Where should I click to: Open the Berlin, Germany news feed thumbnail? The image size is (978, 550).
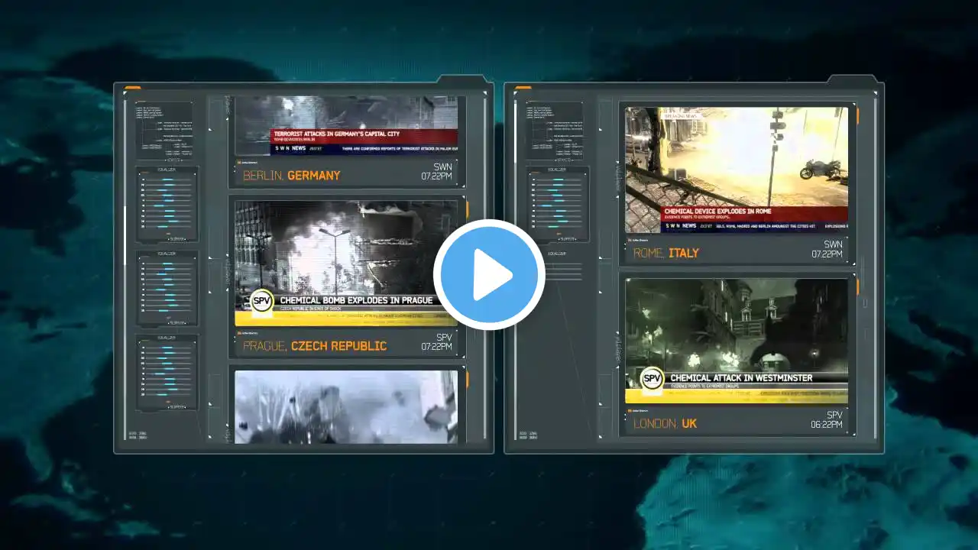pos(346,126)
